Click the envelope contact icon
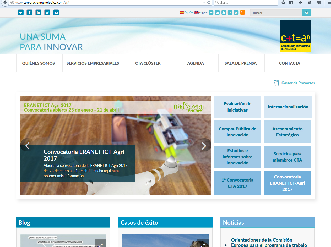The height and width of the screenshot is (247, 331). click(217, 12)
